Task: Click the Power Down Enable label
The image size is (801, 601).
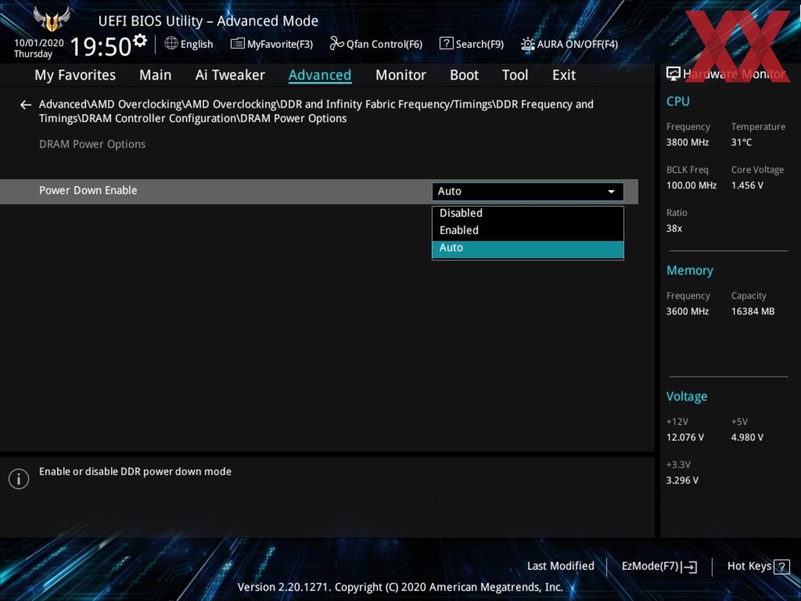Action: 88,190
